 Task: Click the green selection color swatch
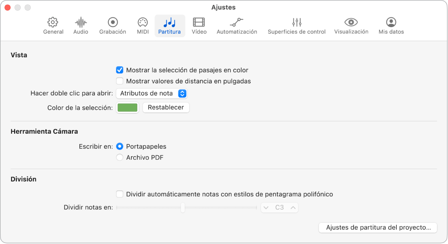pos(128,108)
